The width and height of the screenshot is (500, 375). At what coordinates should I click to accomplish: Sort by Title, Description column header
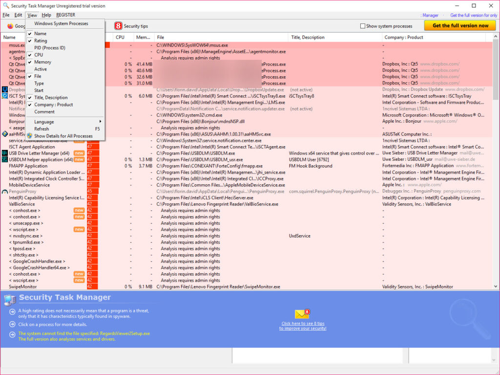tap(335, 37)
